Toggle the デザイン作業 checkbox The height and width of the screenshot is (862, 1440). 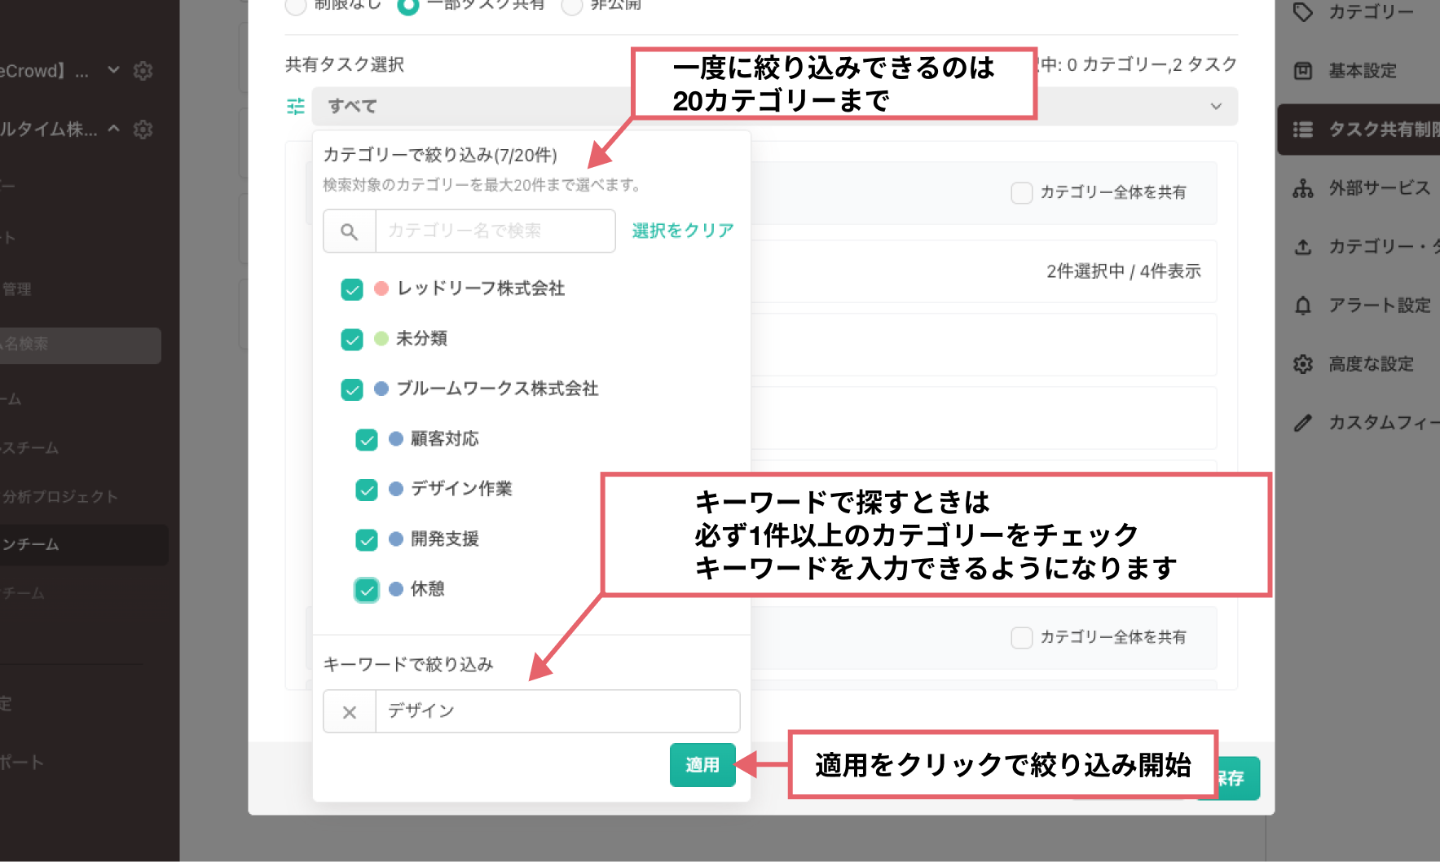tap(367, 490)
